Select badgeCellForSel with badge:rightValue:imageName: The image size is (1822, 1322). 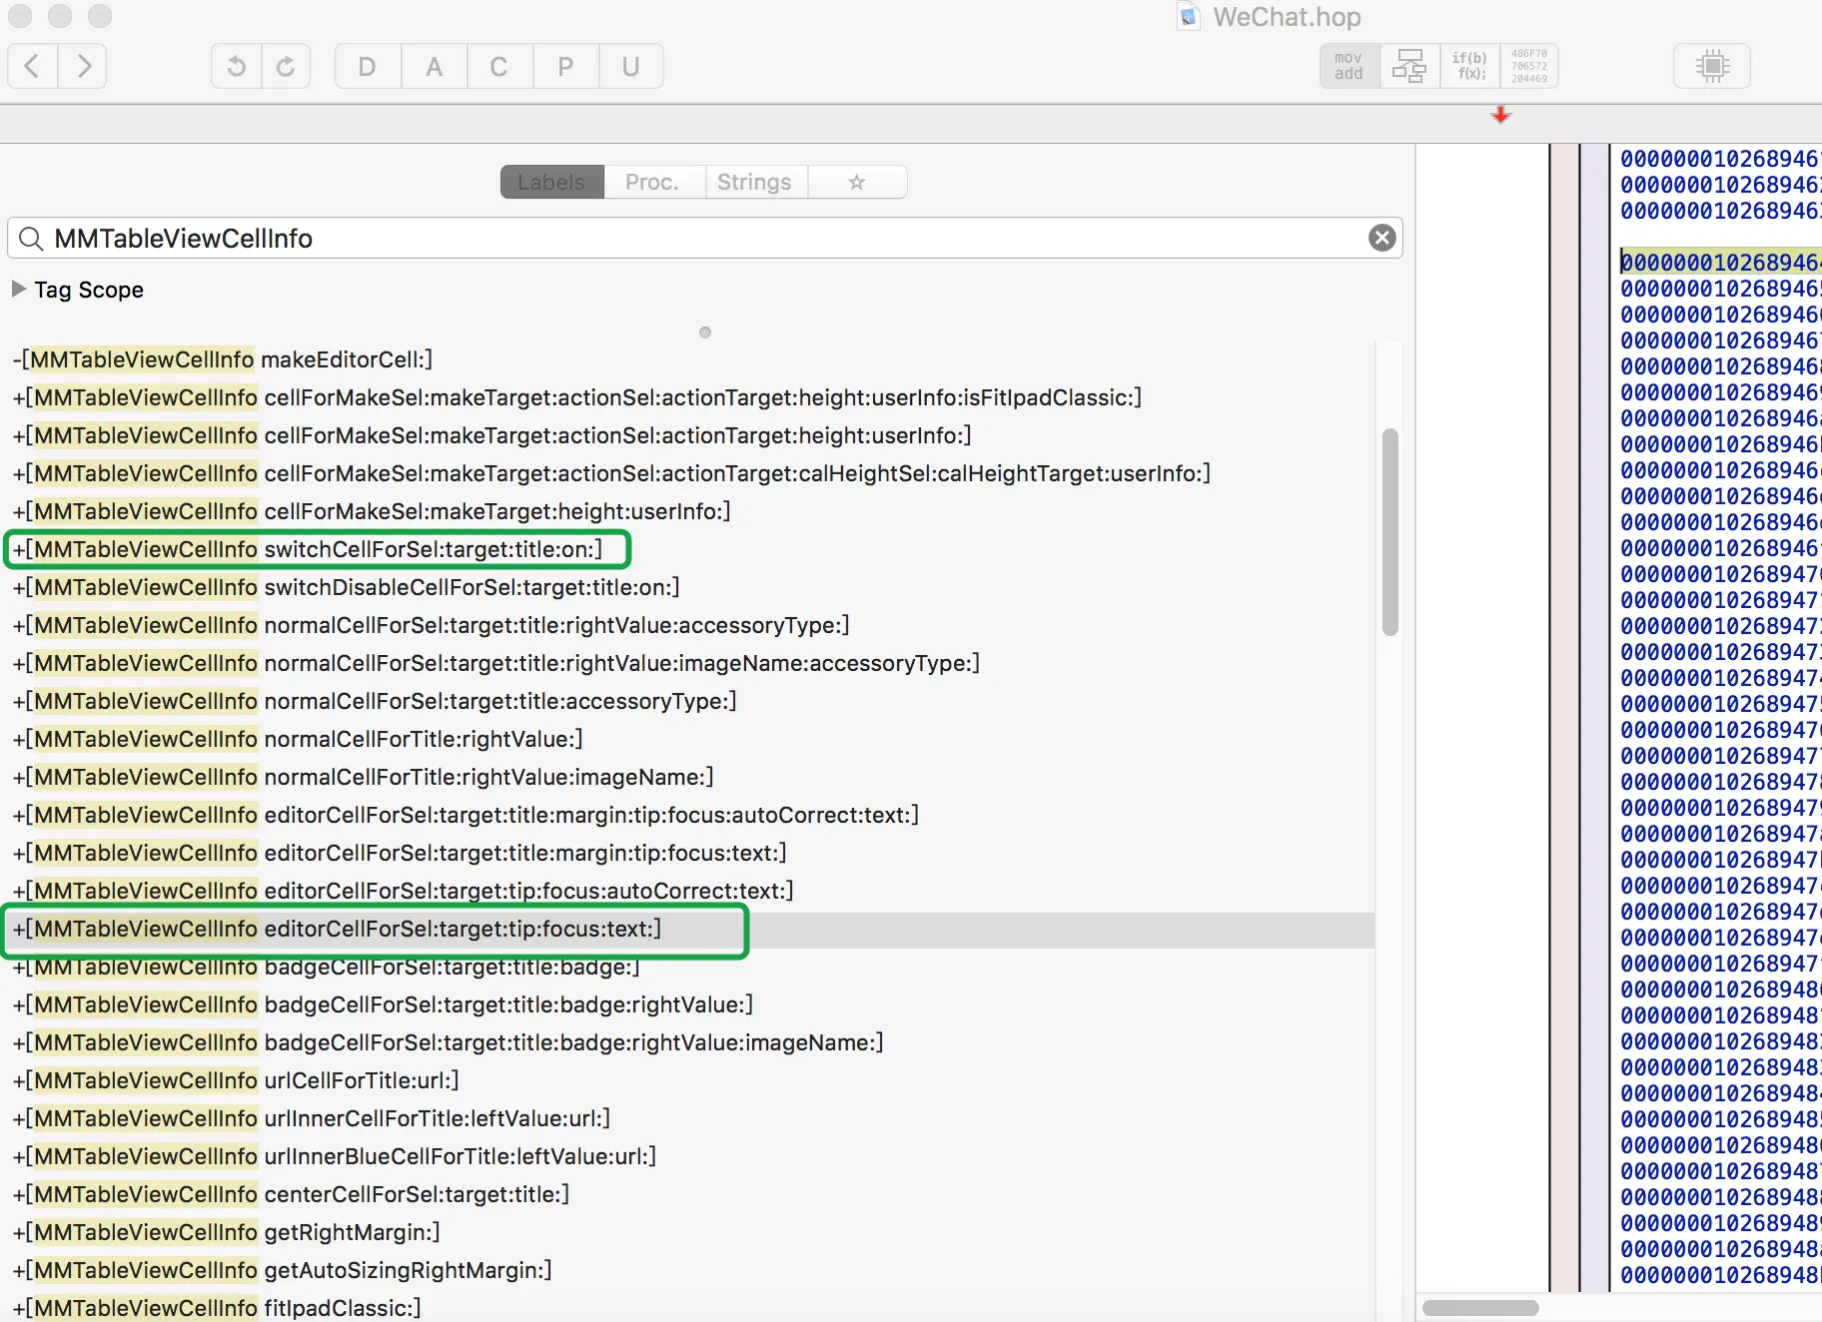point(448,1042)
